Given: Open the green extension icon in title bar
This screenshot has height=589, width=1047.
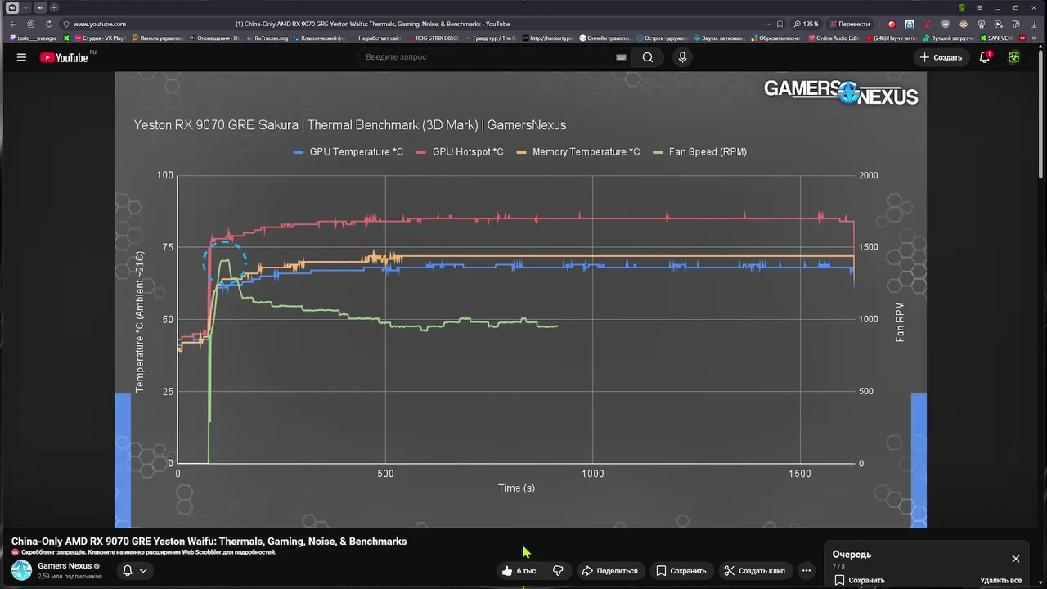Looking at the screenshot, I should [x=962, y=7].
